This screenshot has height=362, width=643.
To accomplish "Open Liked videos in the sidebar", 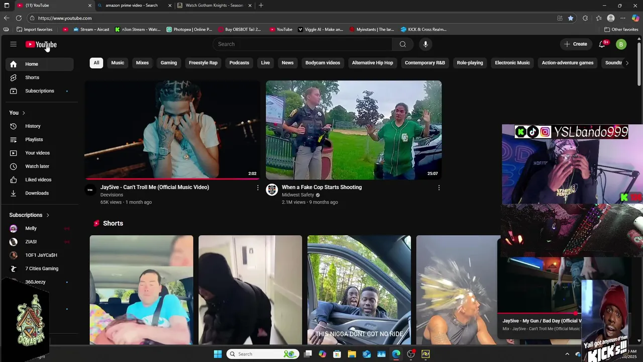I will pos(39,179).
